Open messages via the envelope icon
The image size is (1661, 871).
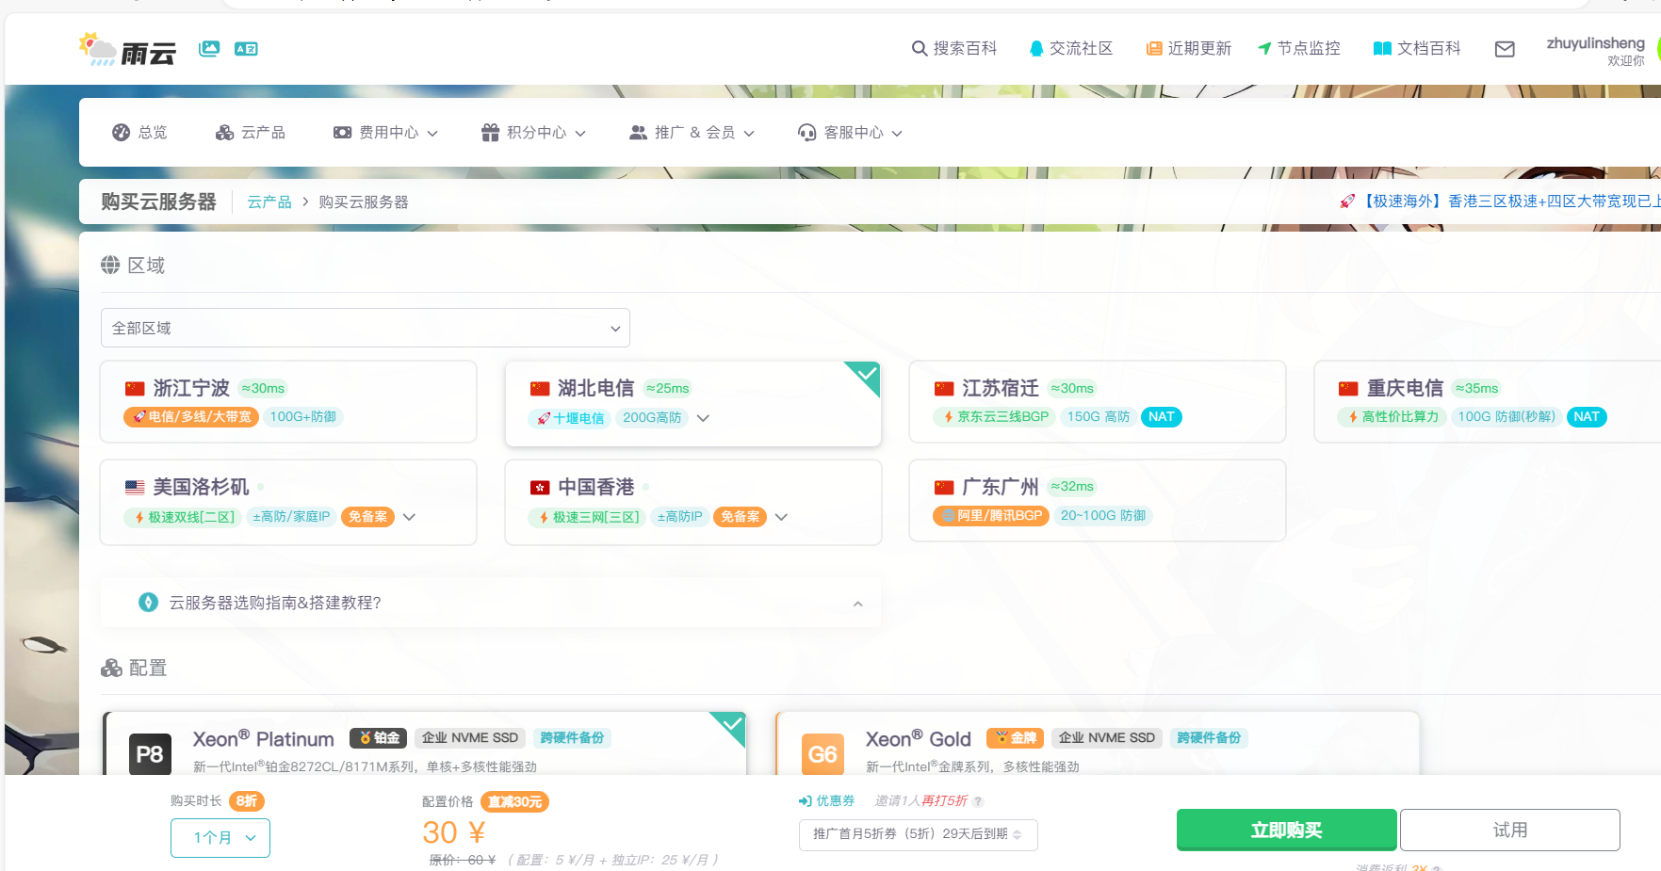[x=1505, y=48]
